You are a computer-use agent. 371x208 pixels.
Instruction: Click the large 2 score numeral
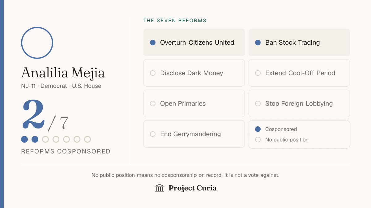click(33, 114)
